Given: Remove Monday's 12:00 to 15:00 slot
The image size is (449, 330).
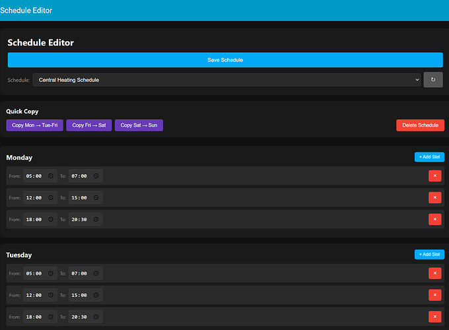Looking at the screenshot, I should tap(434, 197).
